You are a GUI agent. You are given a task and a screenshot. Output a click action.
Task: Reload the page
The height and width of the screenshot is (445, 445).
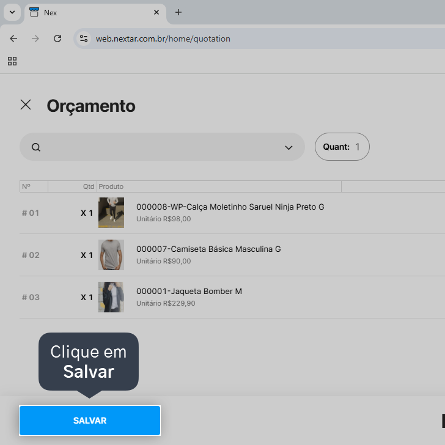[57, 39]
